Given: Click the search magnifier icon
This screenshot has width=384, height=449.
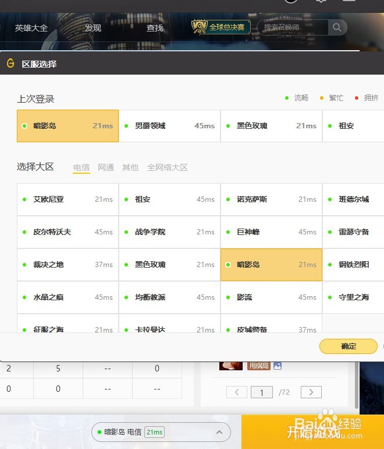Looking at the screenshot, I should (x=337, y=27).
